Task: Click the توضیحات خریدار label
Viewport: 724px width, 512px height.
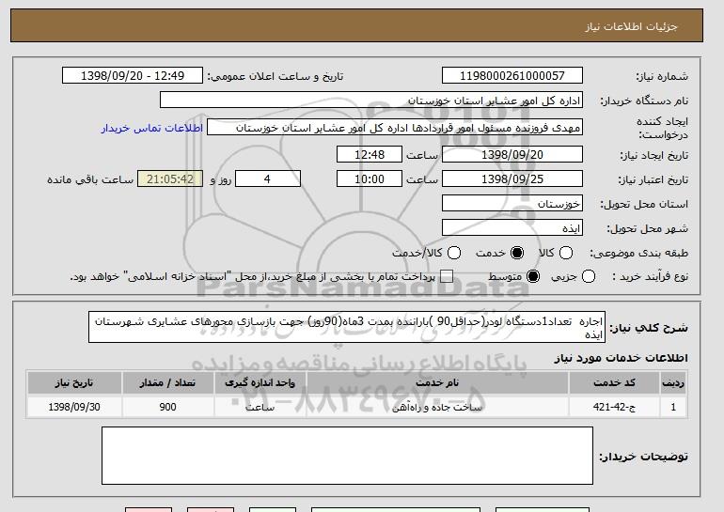Action: click(x=644, y=457)
